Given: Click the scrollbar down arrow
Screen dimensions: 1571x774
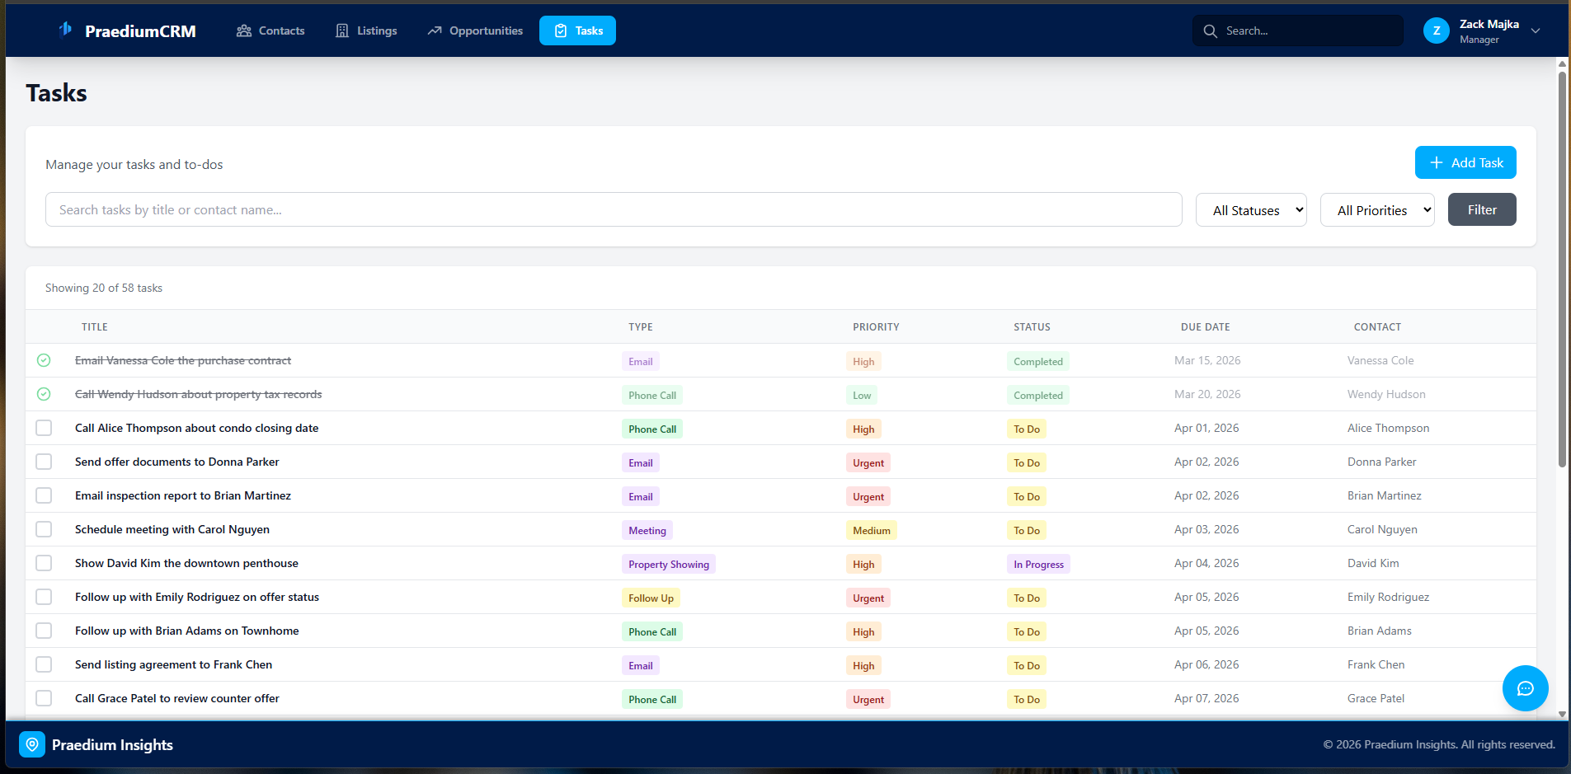Looking at the screenshot, I should click(1562, 715).
